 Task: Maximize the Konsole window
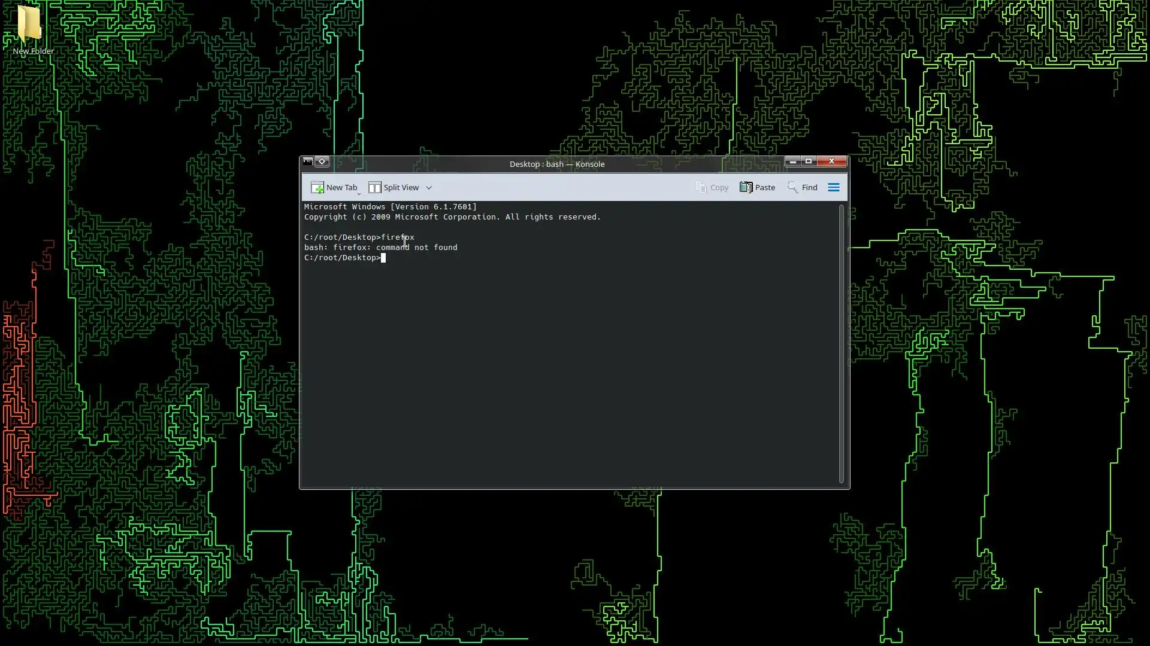click(x=809, y=161)
